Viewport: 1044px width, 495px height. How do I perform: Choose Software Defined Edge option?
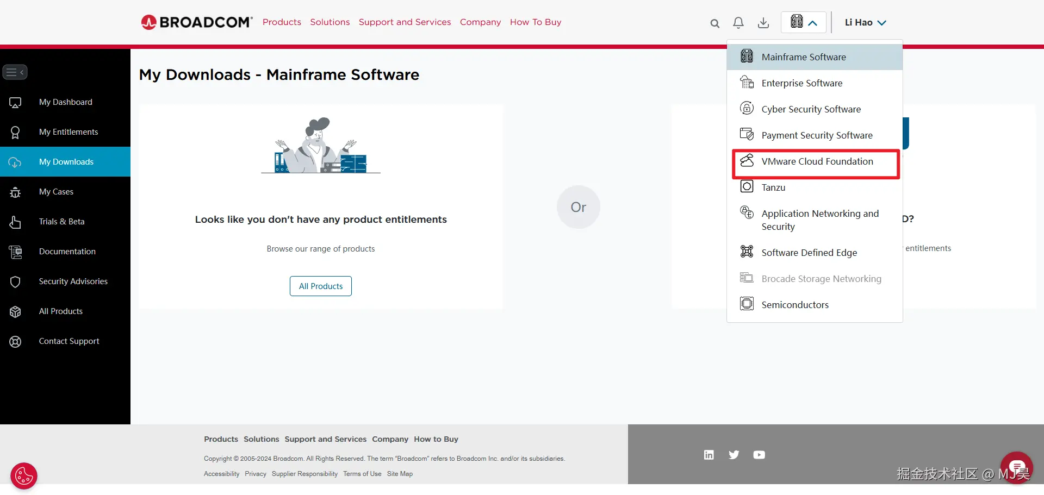pyautogui.click(x=815, y=253)
